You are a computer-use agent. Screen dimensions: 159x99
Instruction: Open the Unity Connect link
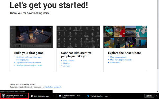69,61
